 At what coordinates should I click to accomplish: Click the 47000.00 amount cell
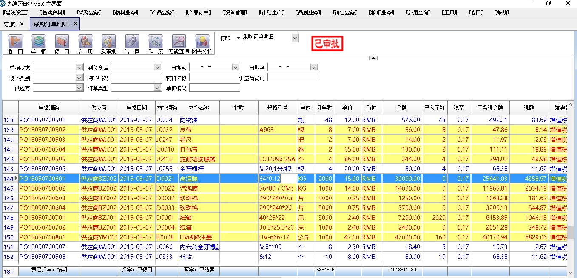coord(401,237)
